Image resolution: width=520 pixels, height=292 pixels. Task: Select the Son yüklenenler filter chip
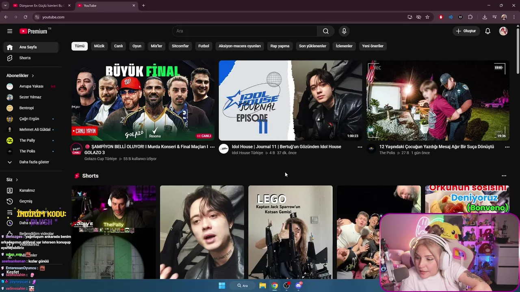tap(312, 46)
